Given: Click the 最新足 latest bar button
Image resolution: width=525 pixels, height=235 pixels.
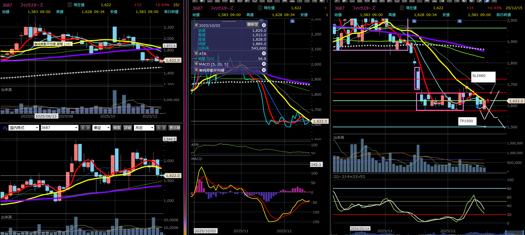Looking at the screenshot, I should coord(253,25).
